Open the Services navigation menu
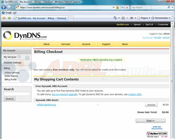The width and height of the screenshot is (175, 139). point(66,44)
